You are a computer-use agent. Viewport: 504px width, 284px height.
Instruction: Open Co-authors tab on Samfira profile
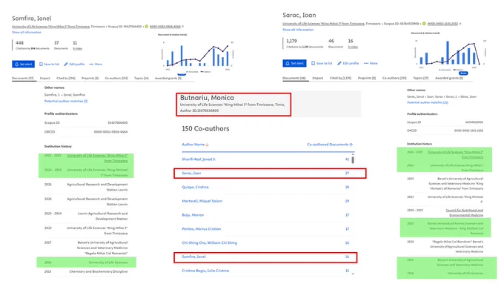[116, 78]
